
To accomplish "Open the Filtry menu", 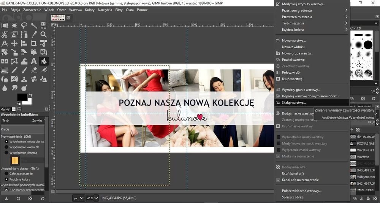I will (x=119, y=10).
